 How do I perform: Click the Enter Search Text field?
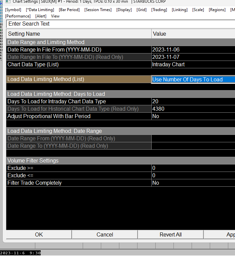point(121,24)
